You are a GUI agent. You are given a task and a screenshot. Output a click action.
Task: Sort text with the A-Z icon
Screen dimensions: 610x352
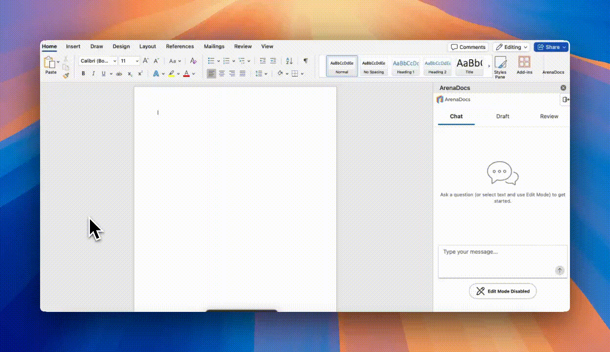point(289,61)
